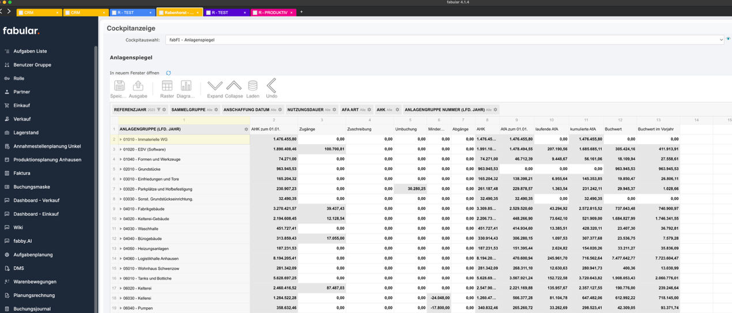732x313 pixels.
Task: Open the Cockpitauswahl dropdown
Action: pos(443,40)
